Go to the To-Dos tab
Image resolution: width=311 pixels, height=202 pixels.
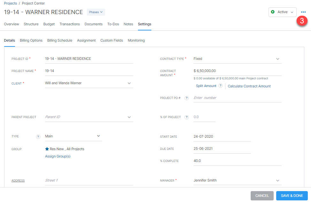coord(113,24)
